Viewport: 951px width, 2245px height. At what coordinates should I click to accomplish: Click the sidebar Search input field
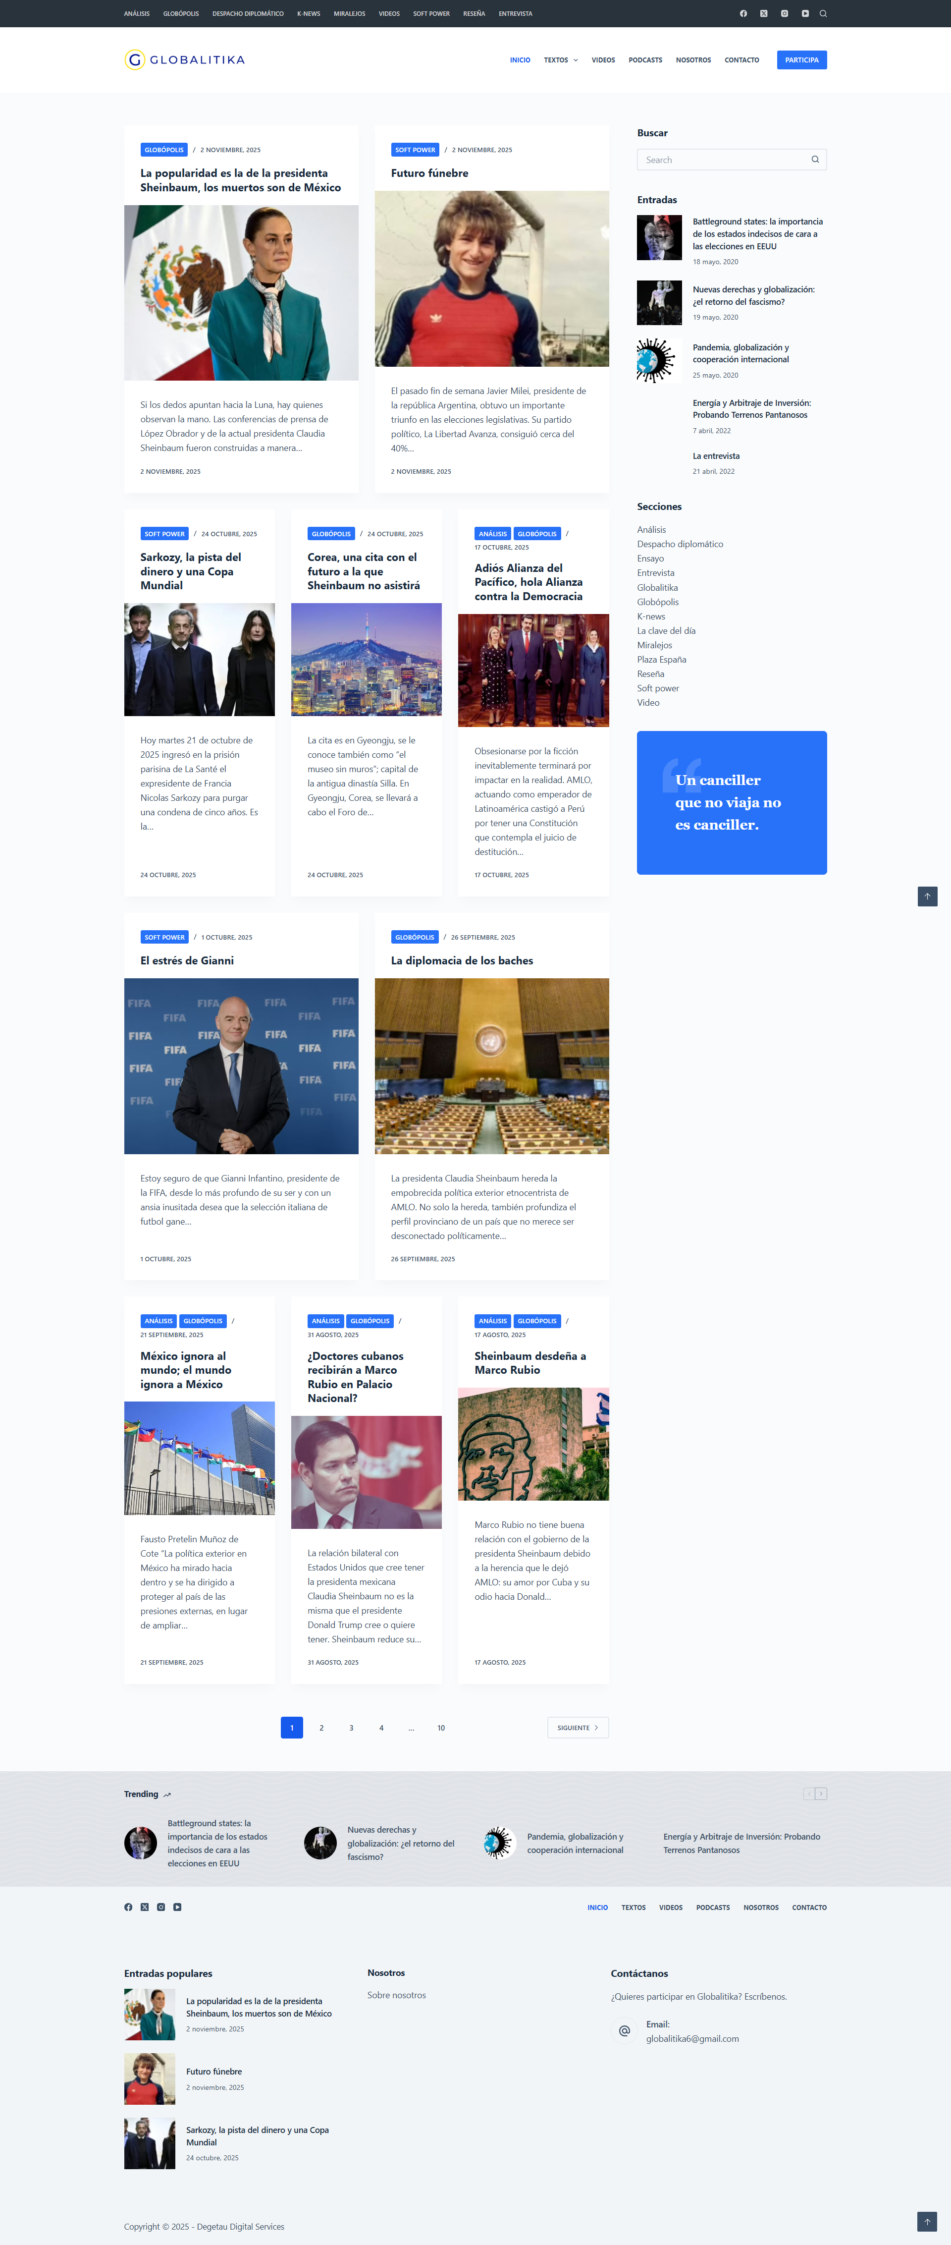(x=721, y=160)
